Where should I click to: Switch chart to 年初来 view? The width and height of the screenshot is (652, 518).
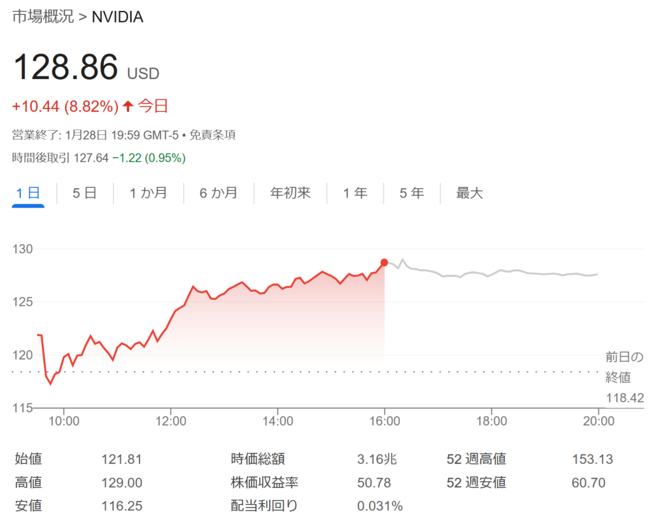pos(290,192)
